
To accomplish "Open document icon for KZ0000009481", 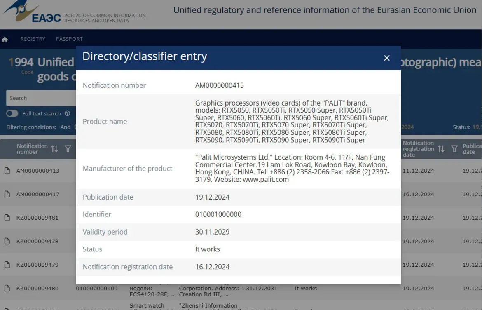I will tap(7, 218).
